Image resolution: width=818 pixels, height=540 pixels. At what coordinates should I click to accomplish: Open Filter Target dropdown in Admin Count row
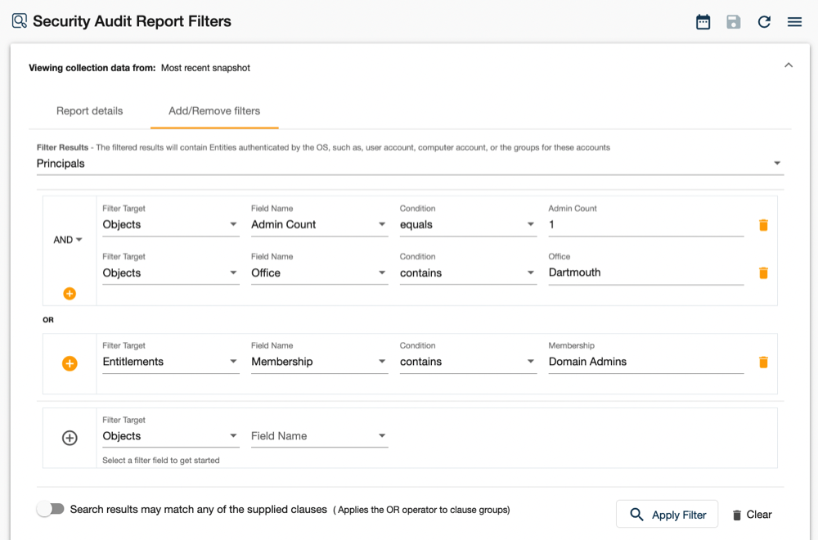(x=171, y=224)
